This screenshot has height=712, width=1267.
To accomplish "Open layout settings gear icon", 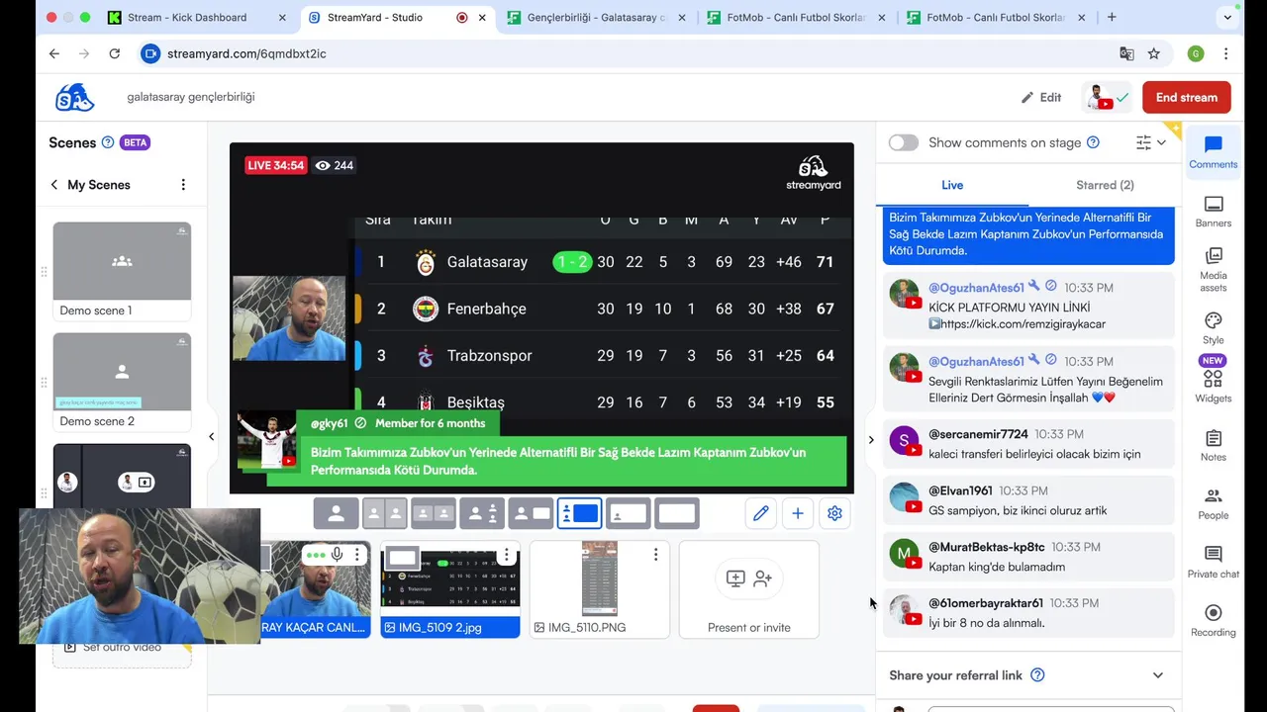I will coord(834,513).
